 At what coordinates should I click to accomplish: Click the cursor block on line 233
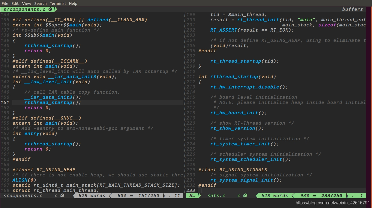(x=200, y=190)
